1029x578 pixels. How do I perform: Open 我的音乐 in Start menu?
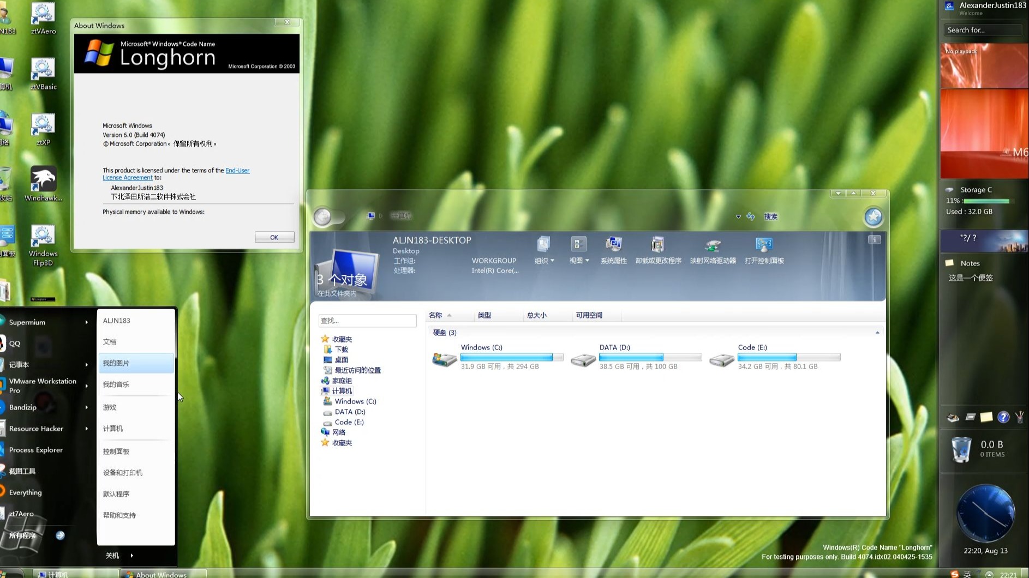pos(136,384)
